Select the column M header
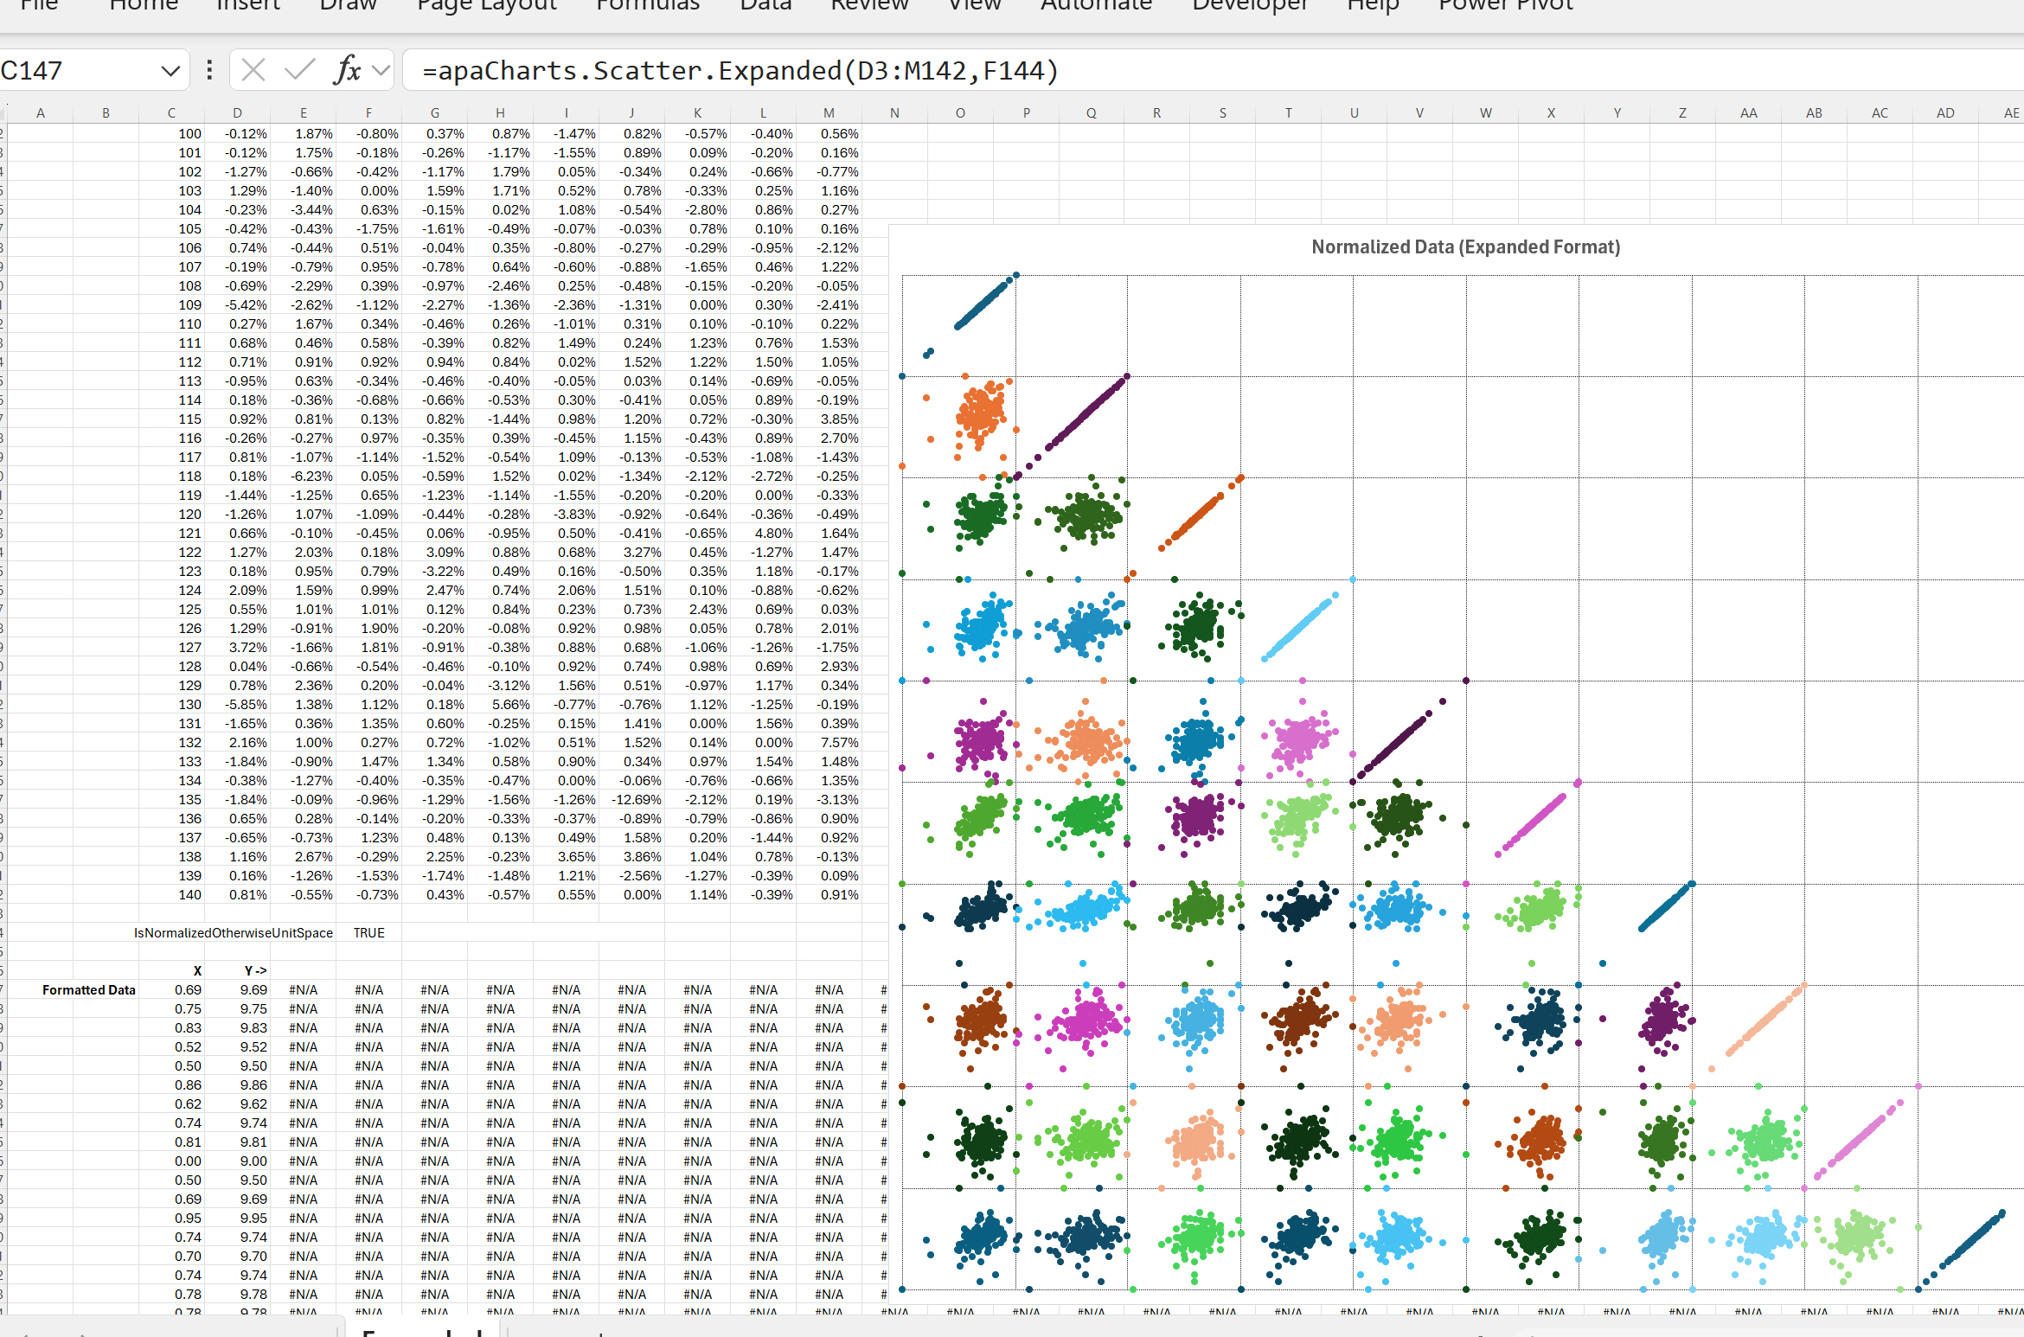Screen dimensions: 2024x1337 829,112
